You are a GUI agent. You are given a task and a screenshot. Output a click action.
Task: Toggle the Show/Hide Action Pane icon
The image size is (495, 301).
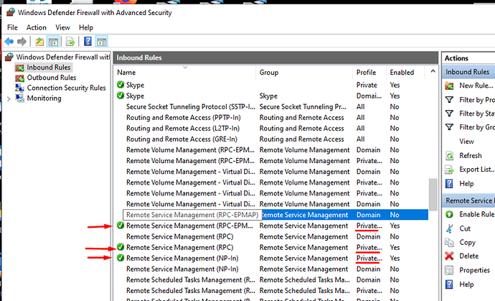[102, 42]
